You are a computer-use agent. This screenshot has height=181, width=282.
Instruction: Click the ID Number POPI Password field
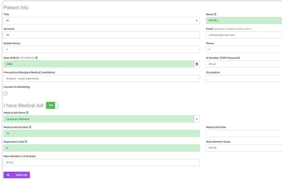244,64
